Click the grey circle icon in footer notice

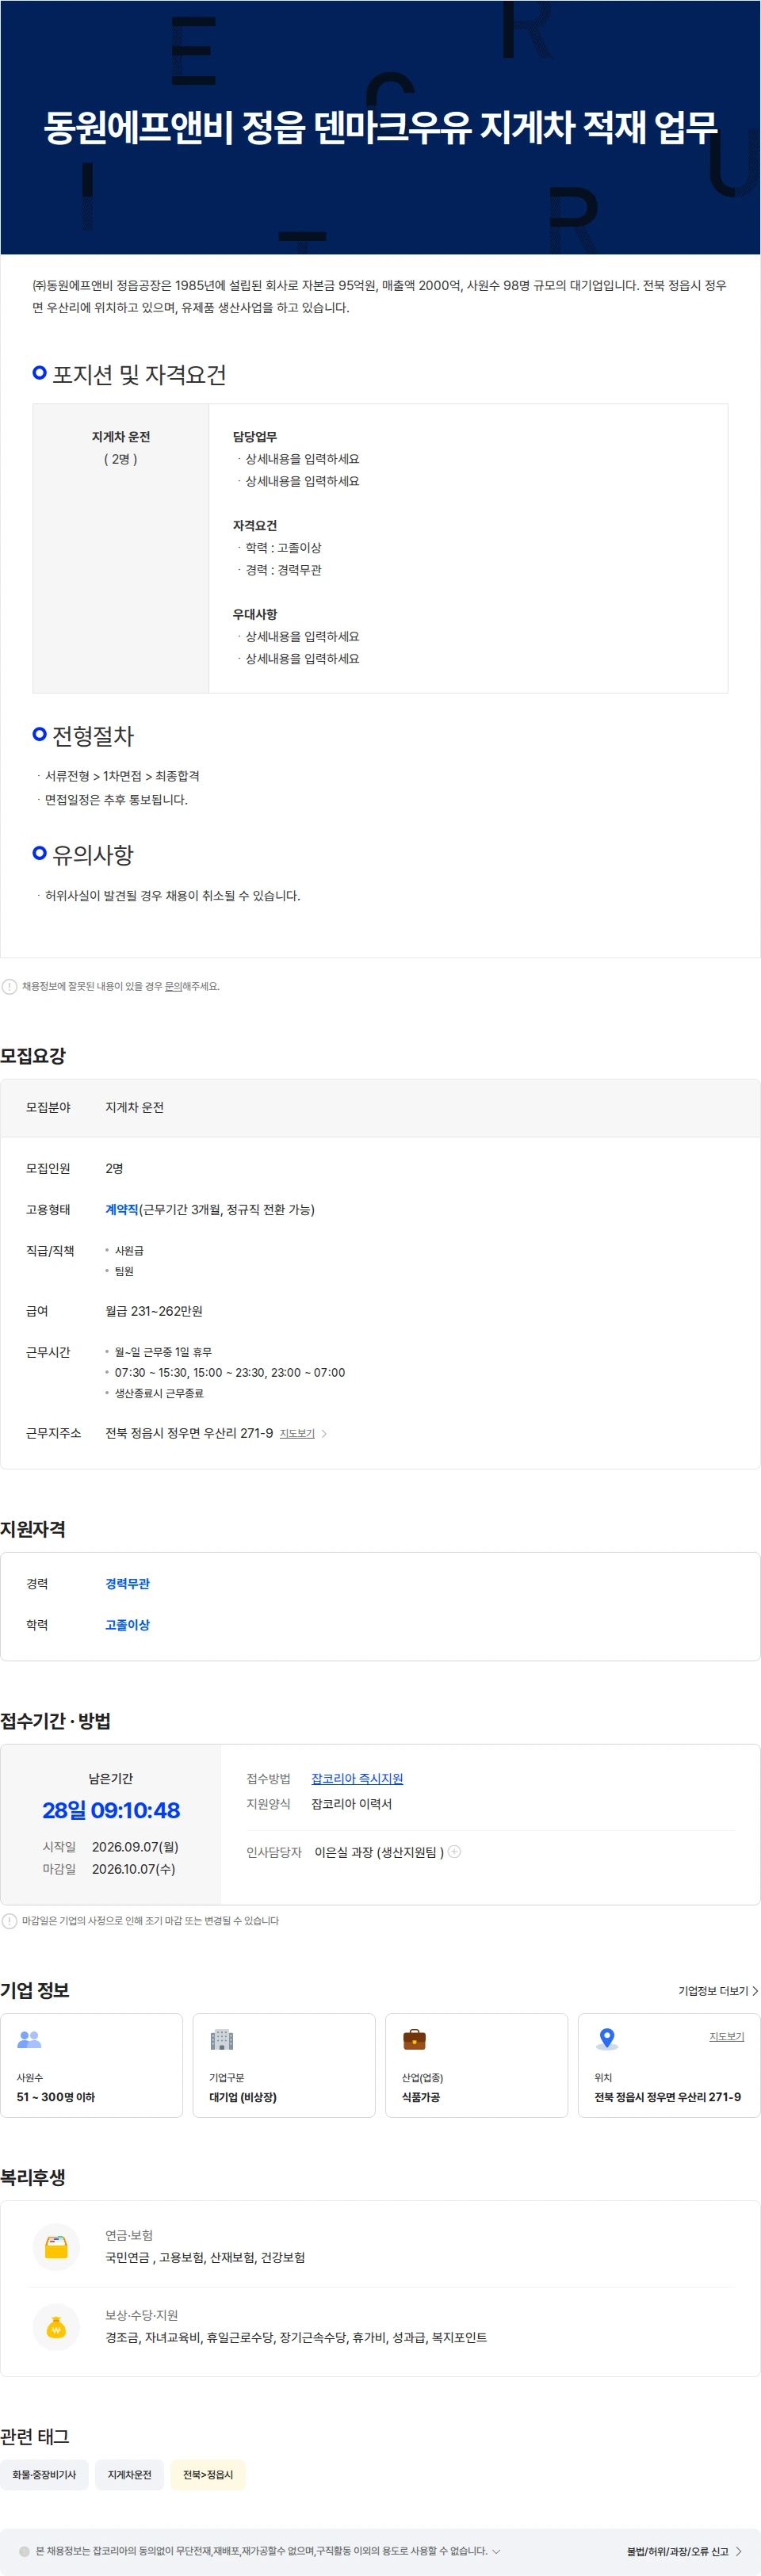[x=24, y=2551]
